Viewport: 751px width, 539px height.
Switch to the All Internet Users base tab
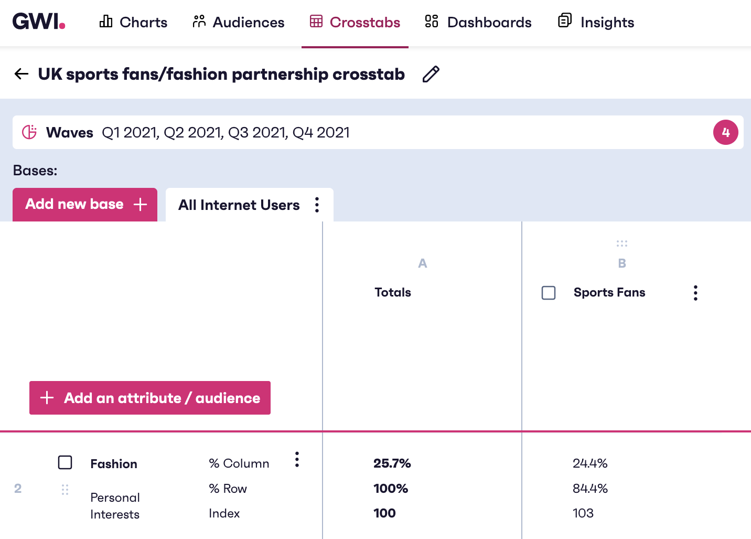[239, 205]
